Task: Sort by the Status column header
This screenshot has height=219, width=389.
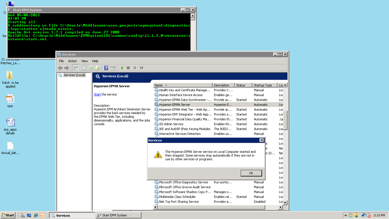Action: click(244, 85)
